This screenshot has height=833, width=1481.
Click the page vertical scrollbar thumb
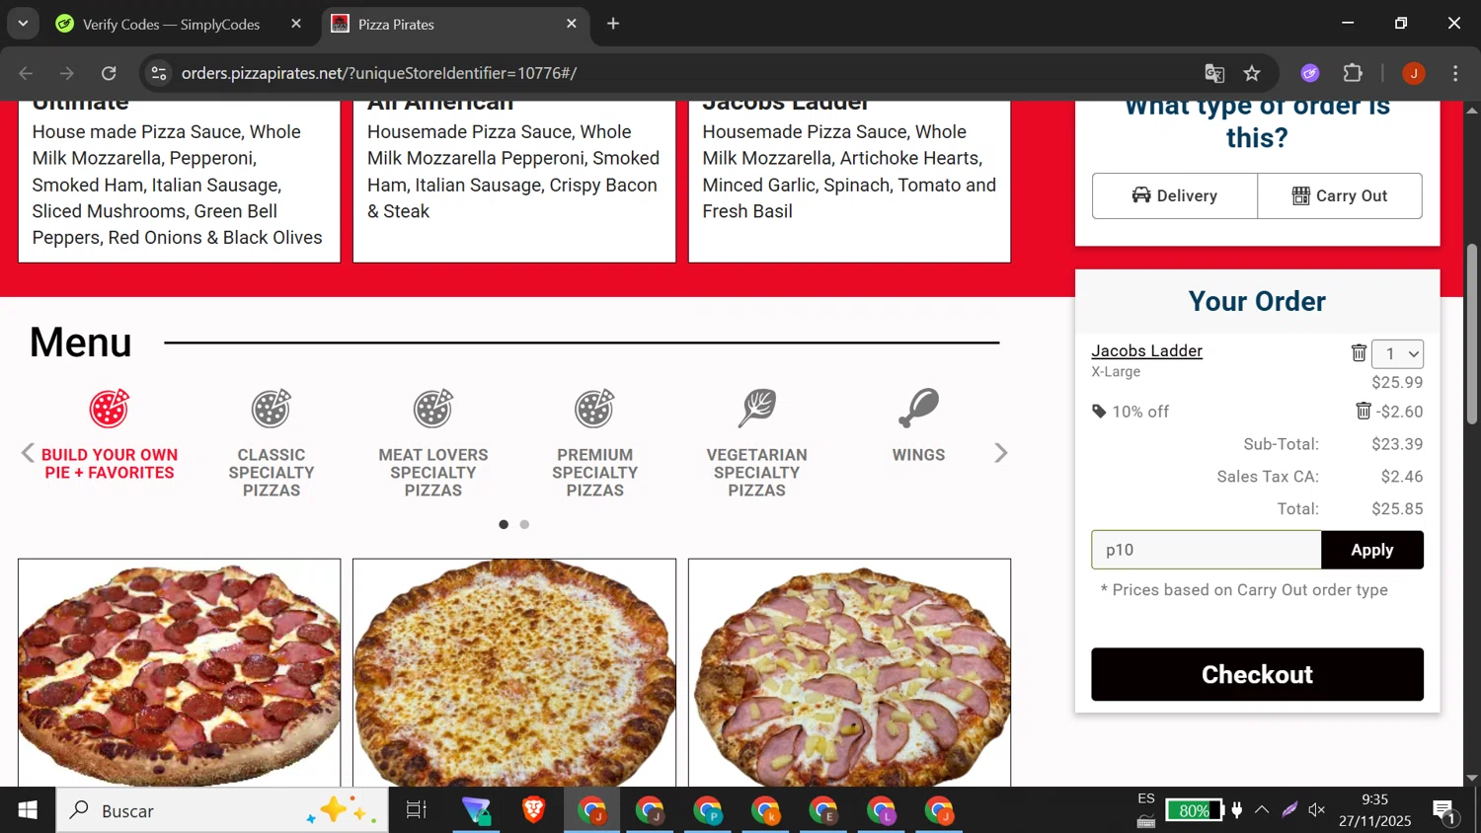1472,334
